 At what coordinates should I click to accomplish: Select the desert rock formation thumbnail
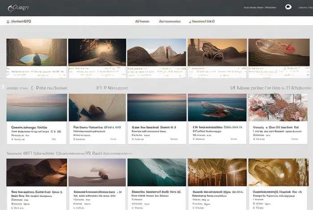156,52
